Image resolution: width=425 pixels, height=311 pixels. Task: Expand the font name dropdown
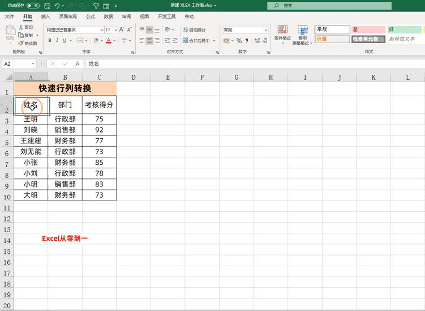102,29
